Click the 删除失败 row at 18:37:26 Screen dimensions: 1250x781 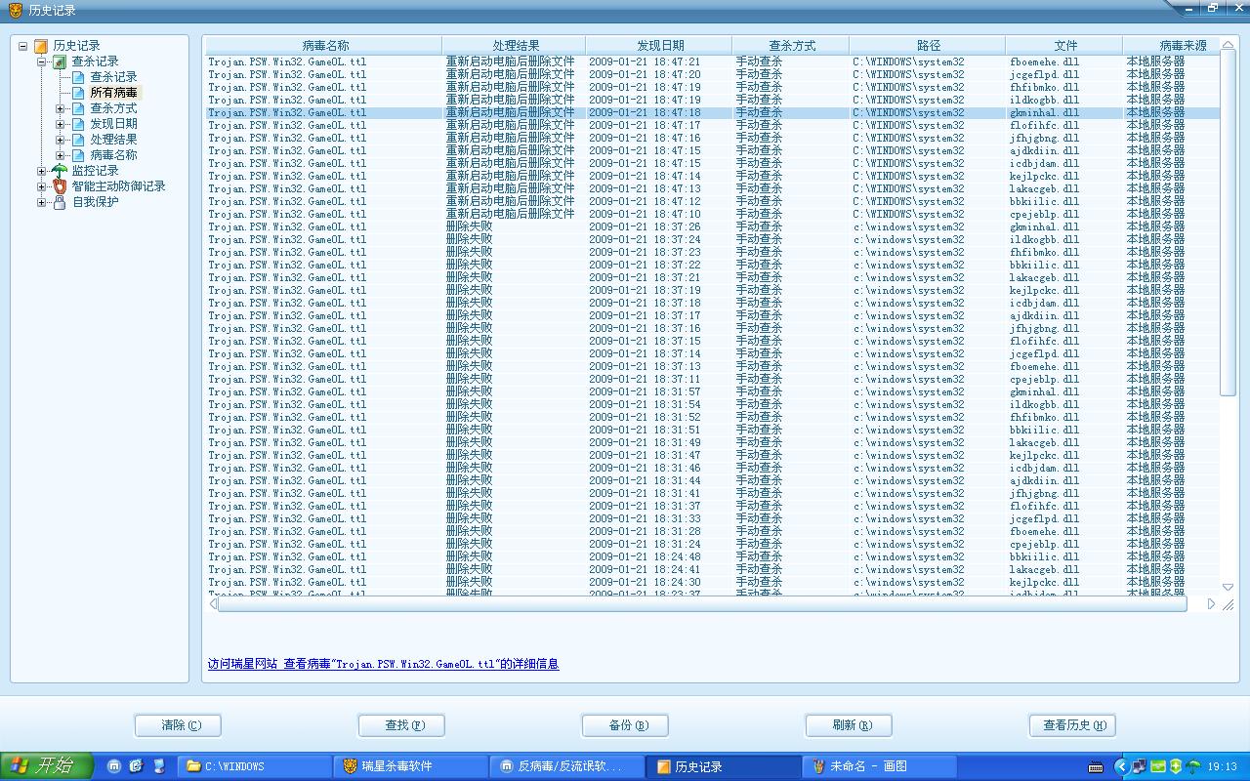coord(713,226)
